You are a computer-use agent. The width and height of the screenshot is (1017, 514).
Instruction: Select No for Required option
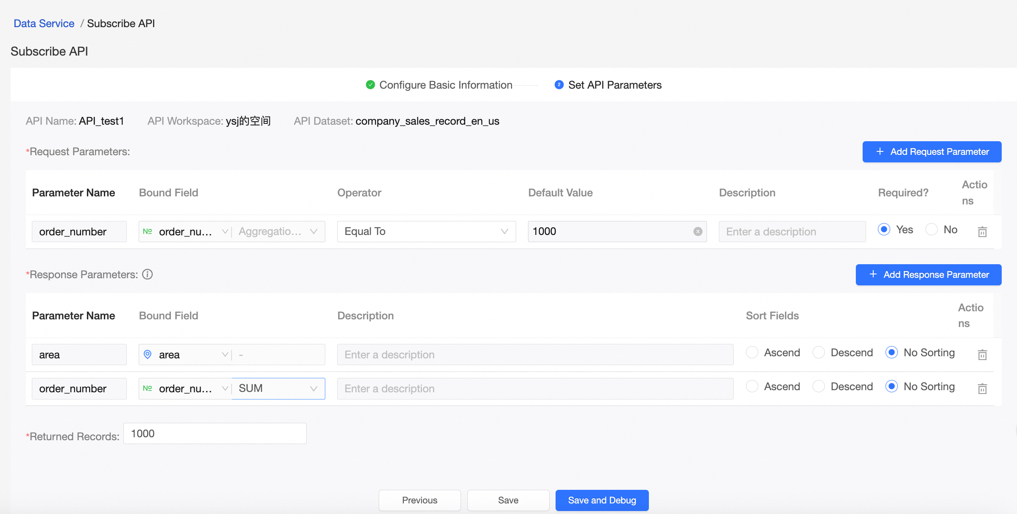pyautogui.click(x=932, y=230)
